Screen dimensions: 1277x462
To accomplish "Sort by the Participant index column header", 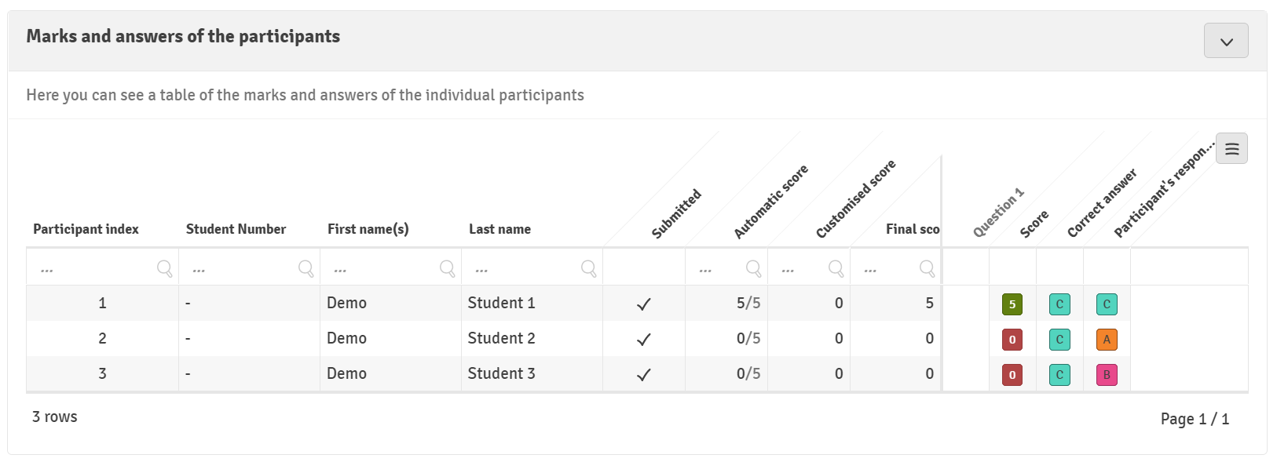I will (86, 229).
